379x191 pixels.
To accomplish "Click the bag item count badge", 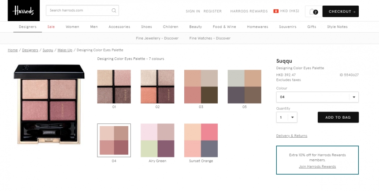I will point(316,12).
